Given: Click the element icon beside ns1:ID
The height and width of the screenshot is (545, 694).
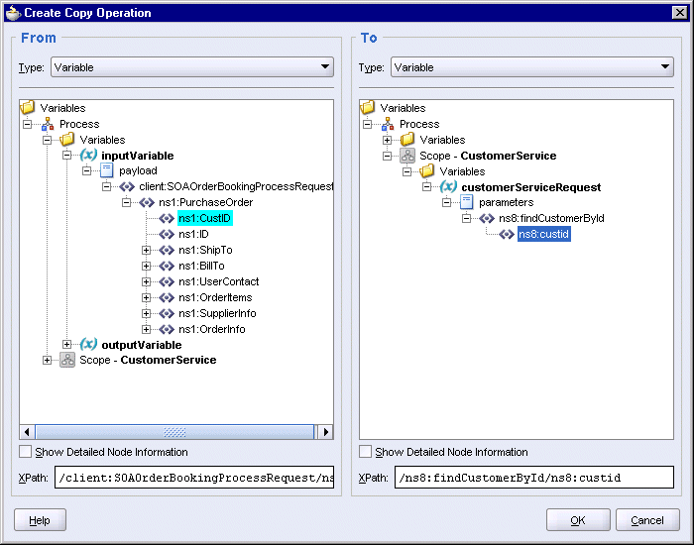Looking at the screenshot, I should (167, 235).
